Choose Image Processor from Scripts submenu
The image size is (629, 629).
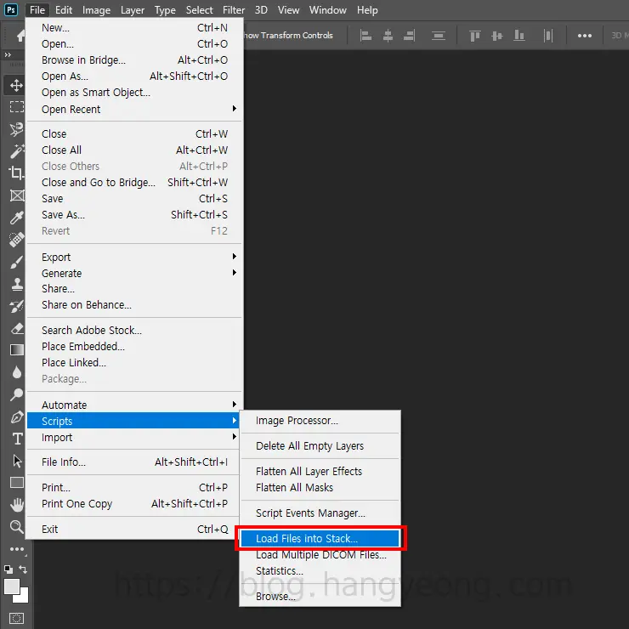pyautogui.click(x=297, y=420)
